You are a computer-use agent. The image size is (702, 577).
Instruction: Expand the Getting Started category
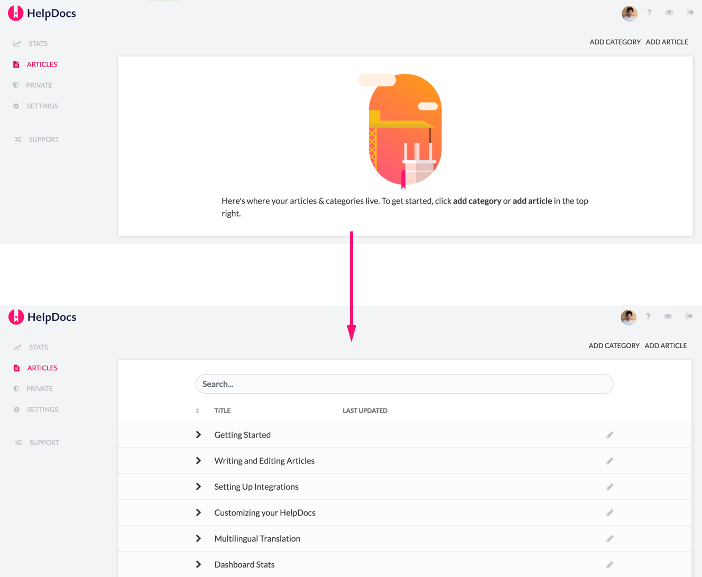(198, 434)
